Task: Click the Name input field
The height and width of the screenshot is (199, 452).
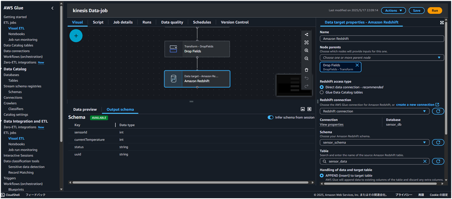Action: coord(382,38)
